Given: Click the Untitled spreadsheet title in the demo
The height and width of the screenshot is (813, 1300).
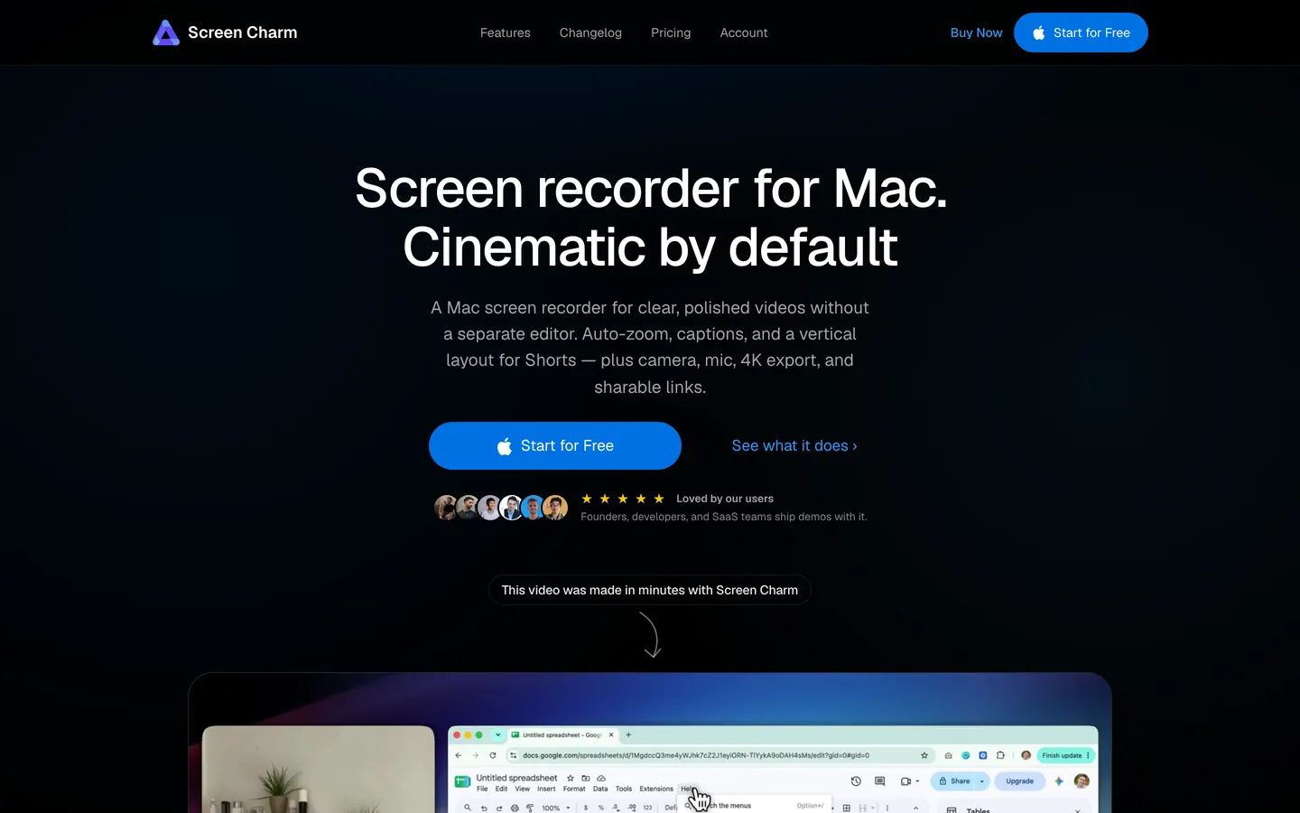Looking at the screenshot, I should click(x=516, y=778).
